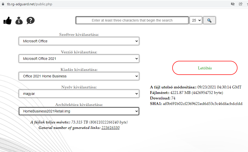Click the Letöltés download button

click(x=205, y=68)
